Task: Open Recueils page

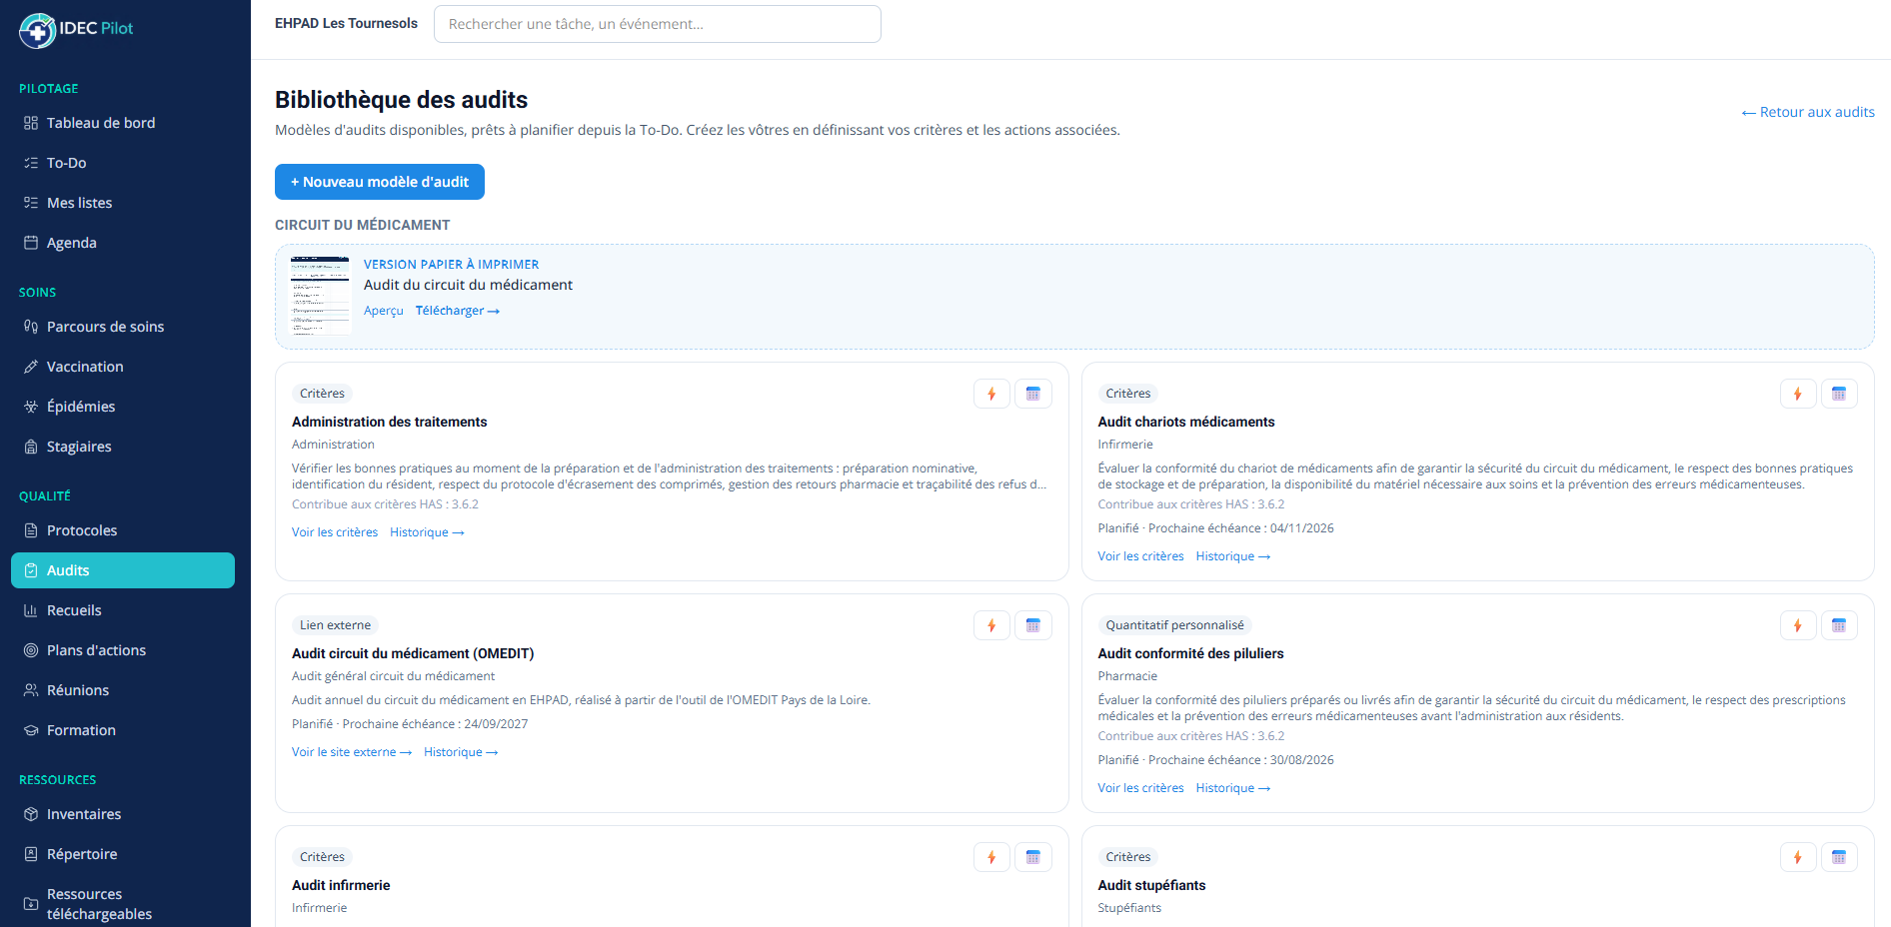Action: pyautogui.click(x=123, y=610)
